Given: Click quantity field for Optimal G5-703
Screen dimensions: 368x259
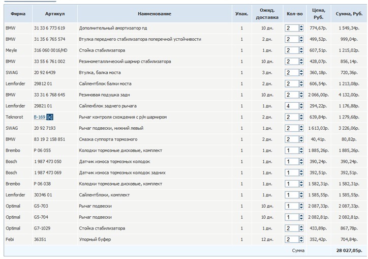Looking at the screenshot, I should pyautogui.click(x=291, y=206).
